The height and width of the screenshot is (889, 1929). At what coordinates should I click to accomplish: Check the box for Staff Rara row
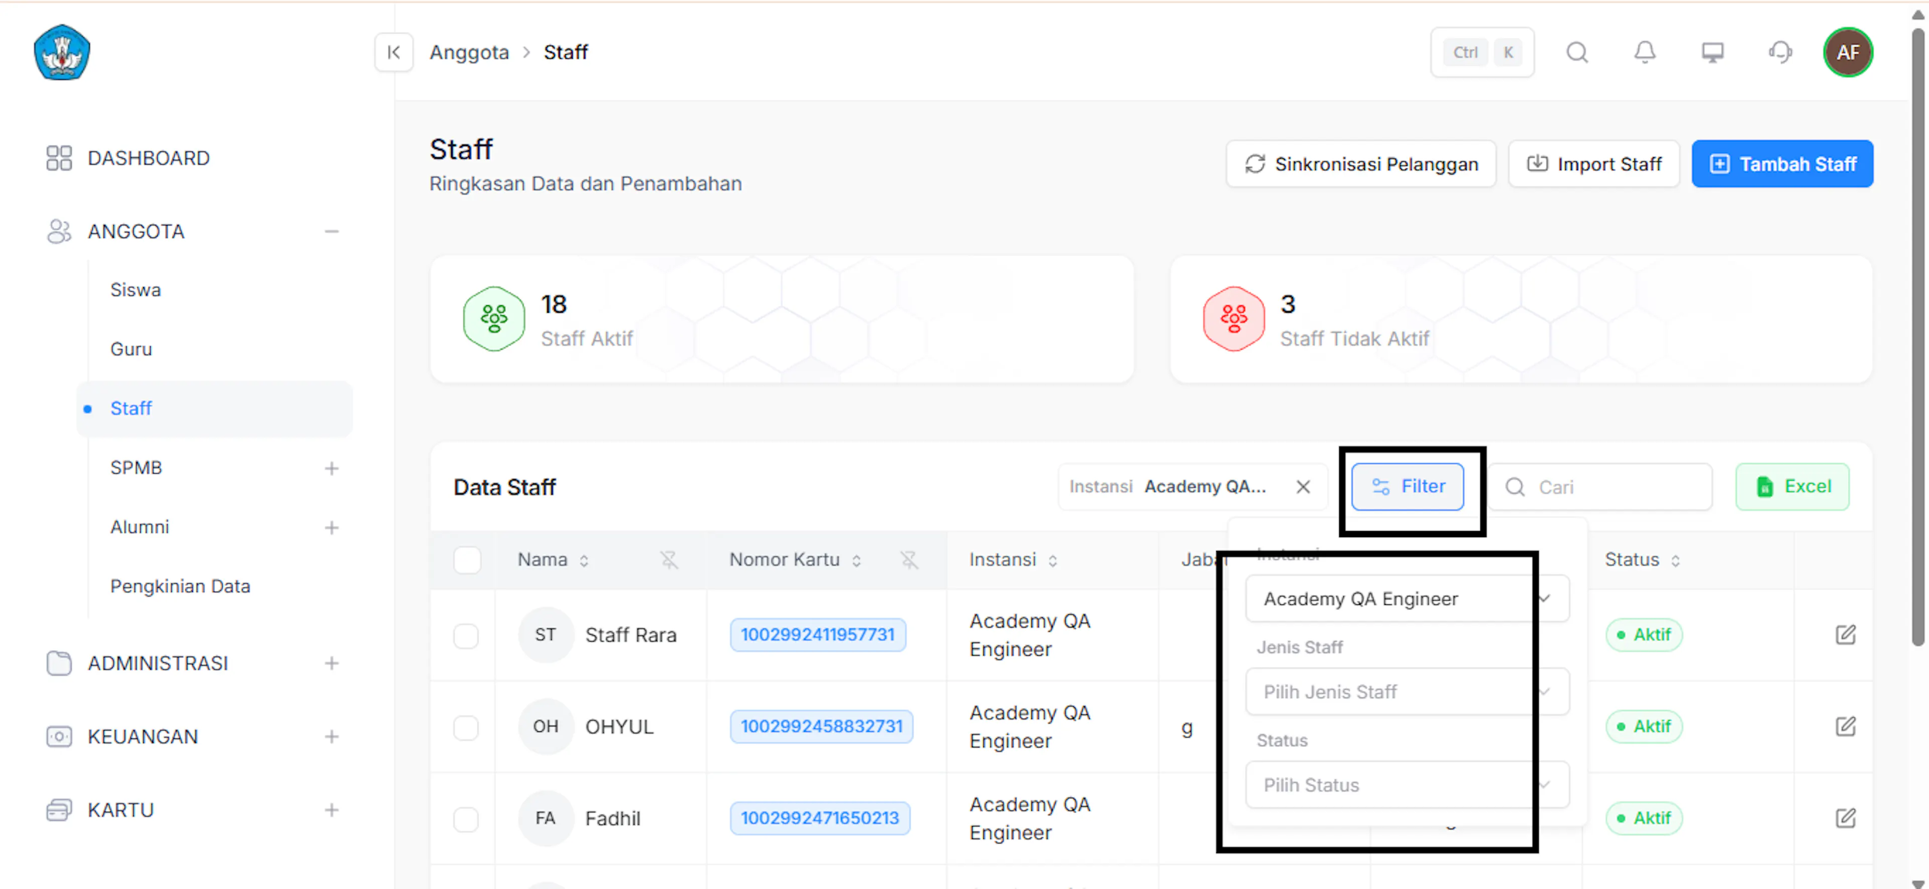[x=466, y=636]
